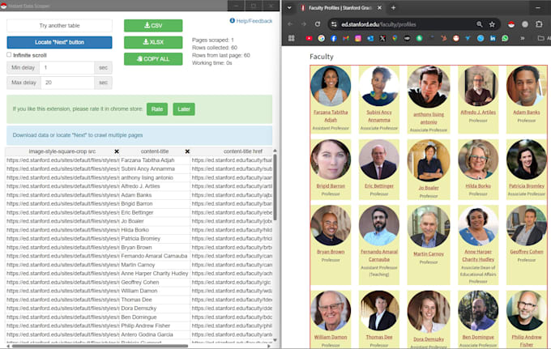
Task: Open Geoffrey Cohen profile link
Action: [527, 252]
